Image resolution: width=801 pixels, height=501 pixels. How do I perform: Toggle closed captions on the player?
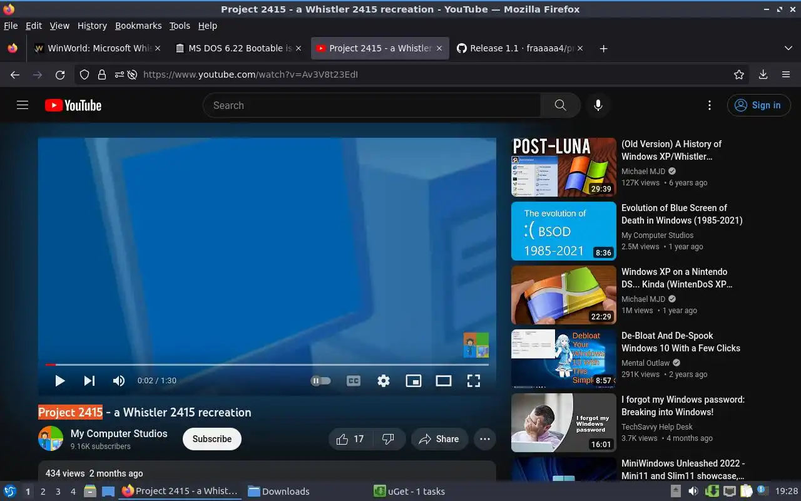click(354, 381)
